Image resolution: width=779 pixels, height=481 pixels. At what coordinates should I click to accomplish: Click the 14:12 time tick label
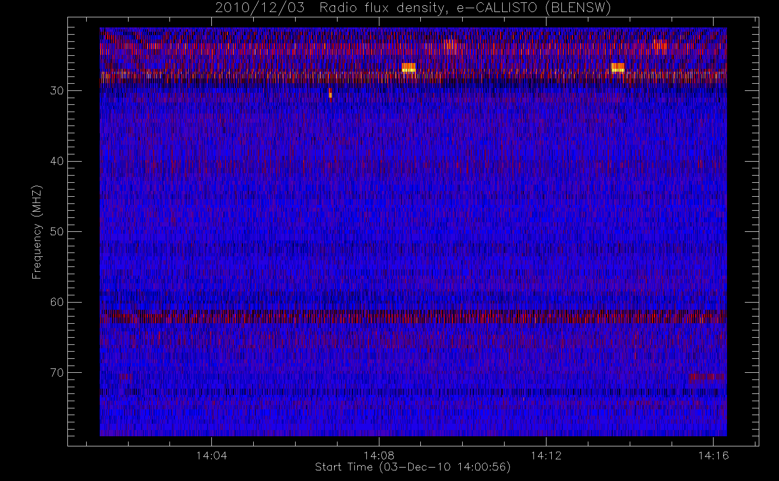[546, 456]
